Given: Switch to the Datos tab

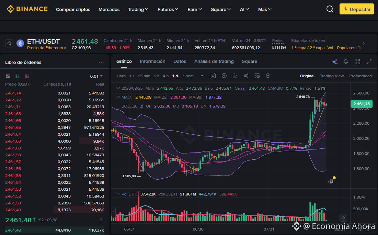Looking at the screenshot, I should point(180,61).
